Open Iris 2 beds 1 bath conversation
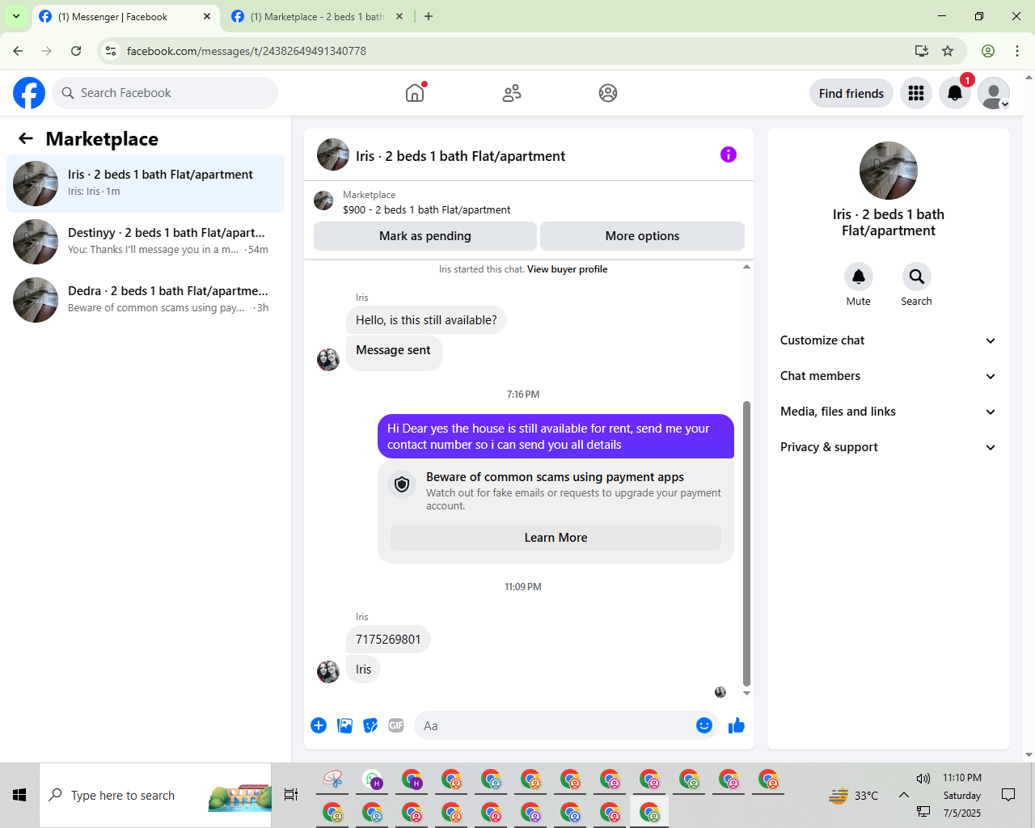1035x828 pixels. pos(146,184)
